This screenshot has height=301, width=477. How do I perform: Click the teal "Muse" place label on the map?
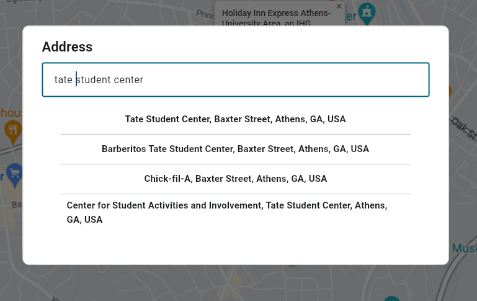click(x=464, y=248)
